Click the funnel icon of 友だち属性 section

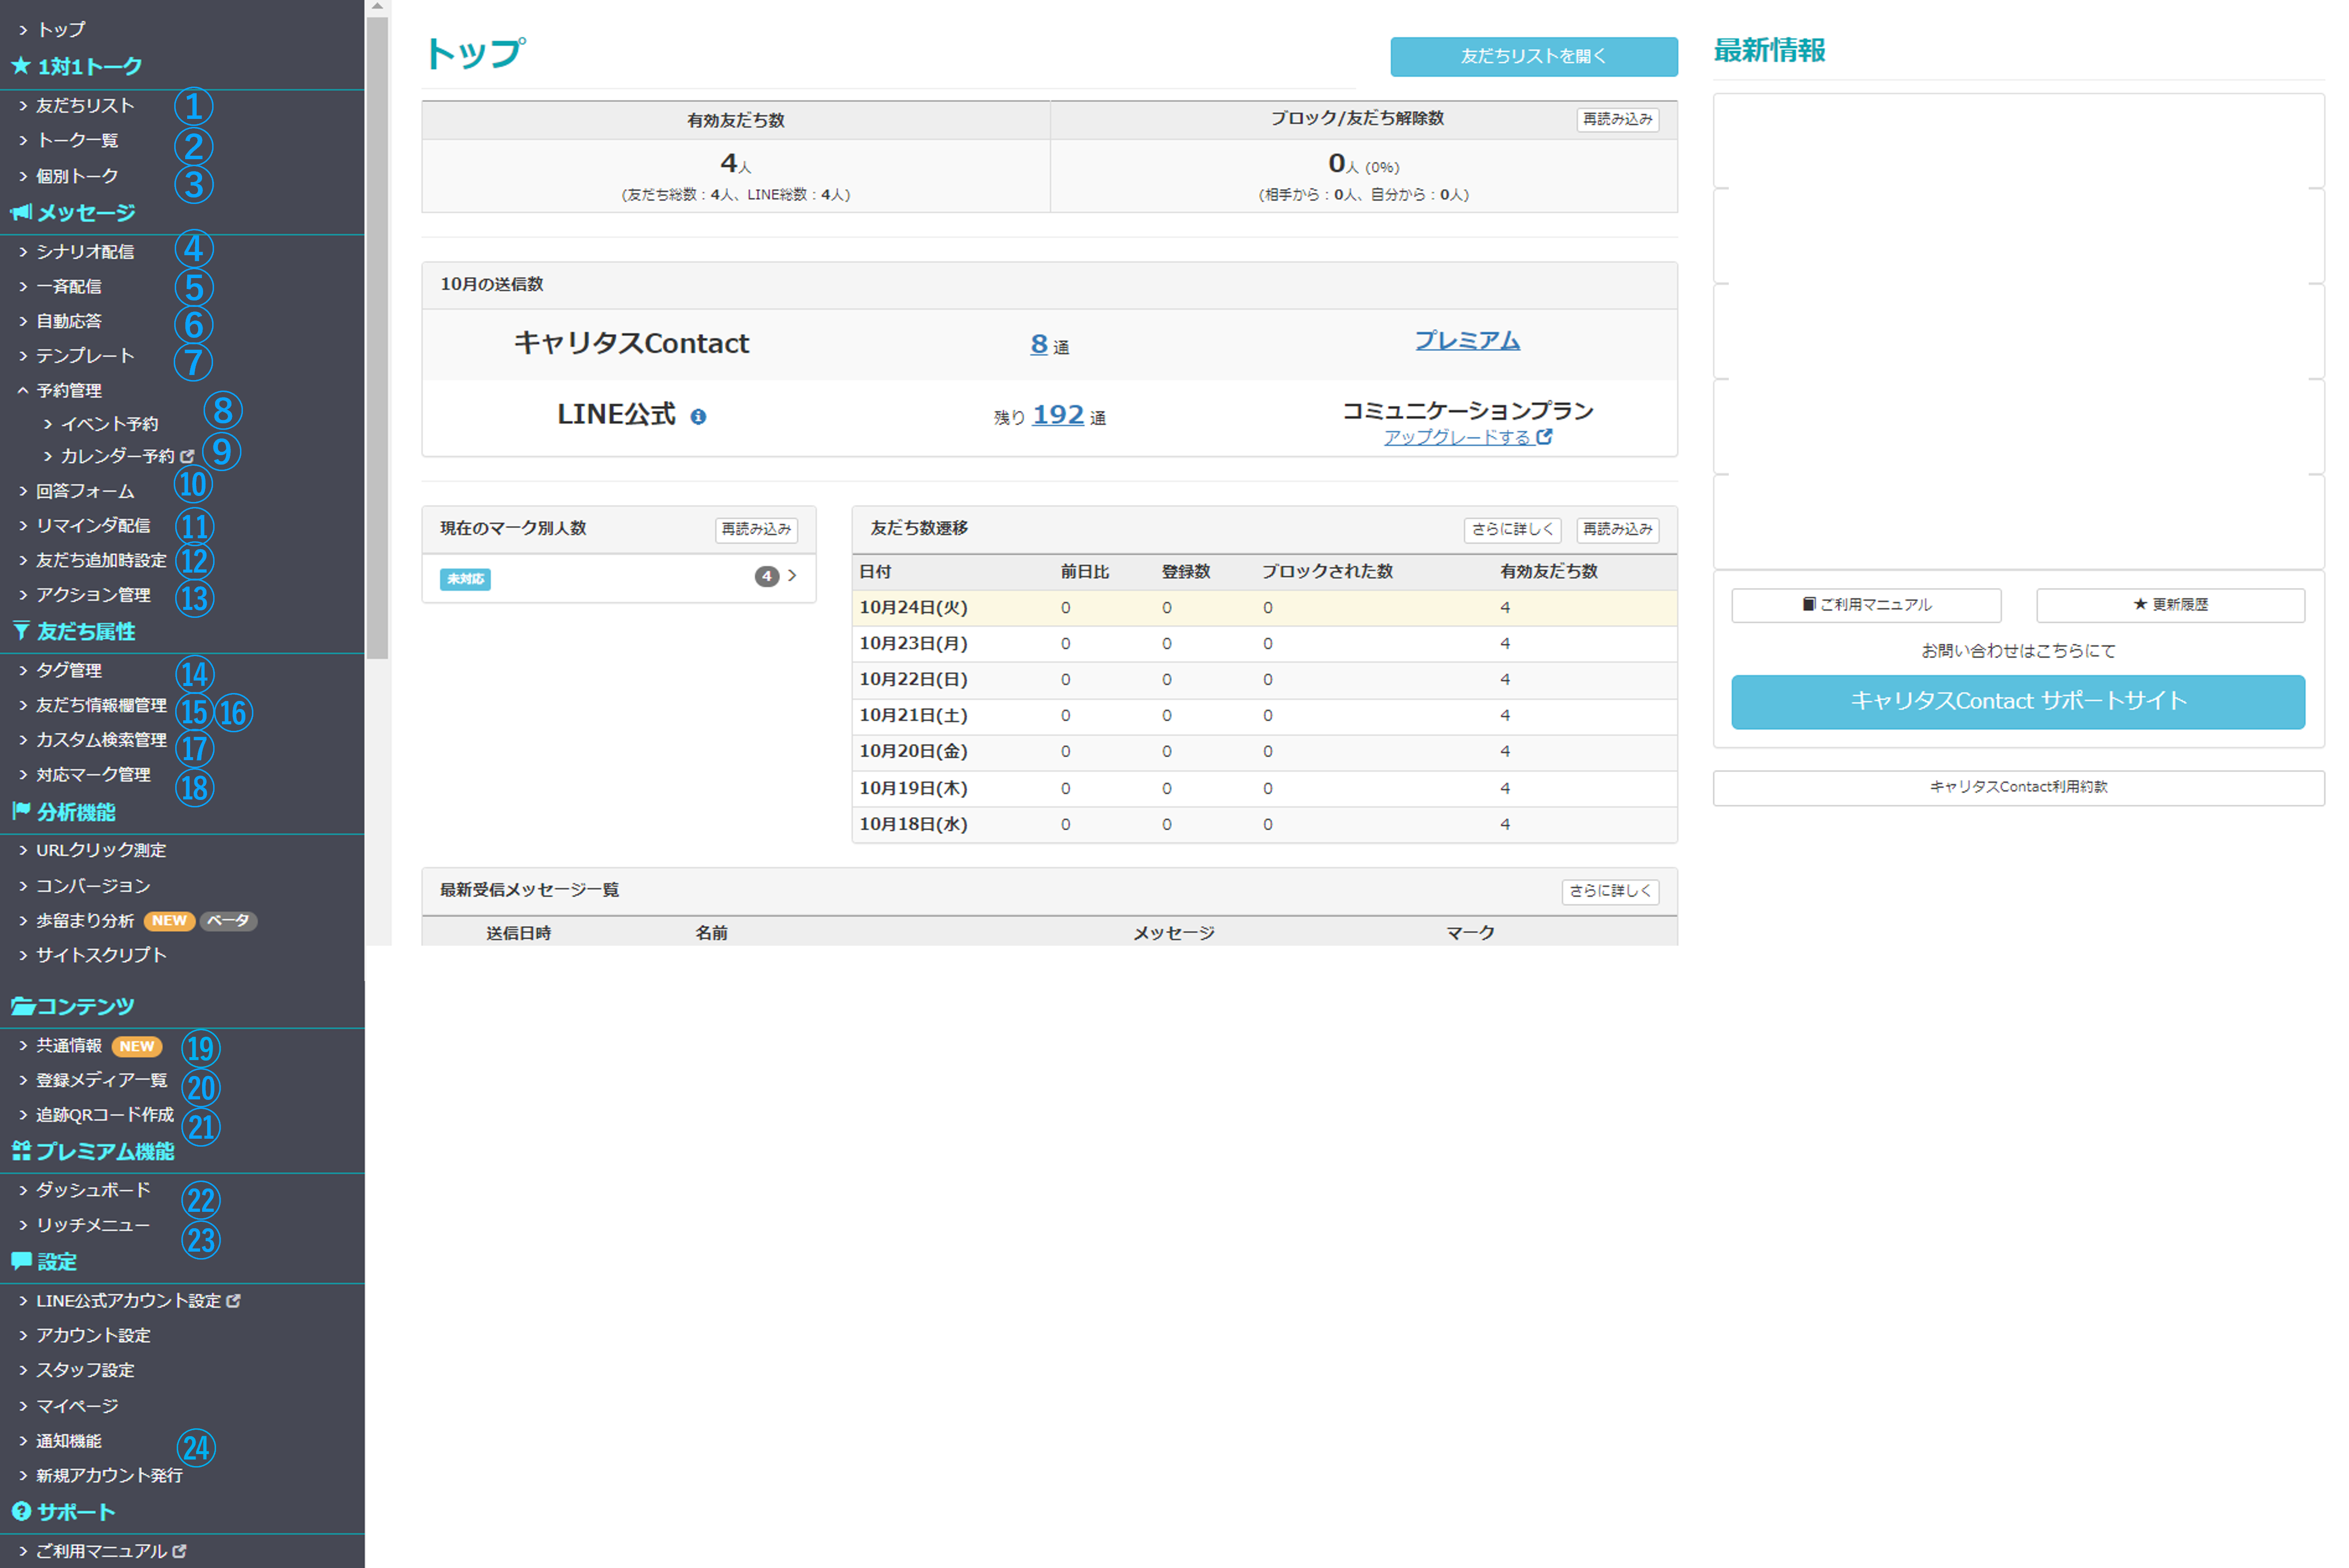click(x=21, y=631)
